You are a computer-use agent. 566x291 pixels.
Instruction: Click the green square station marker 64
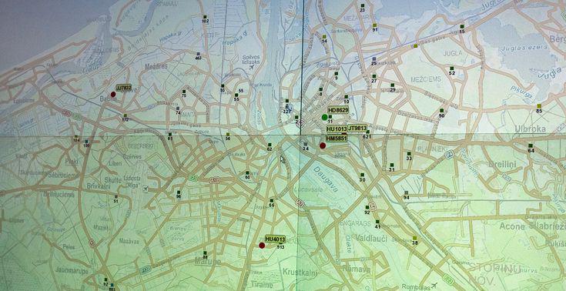coord(531,145)
